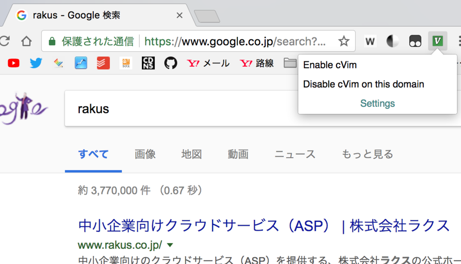461x264 pixels.
Task: Click the green secure padlock icon
Action: (52, 41)
